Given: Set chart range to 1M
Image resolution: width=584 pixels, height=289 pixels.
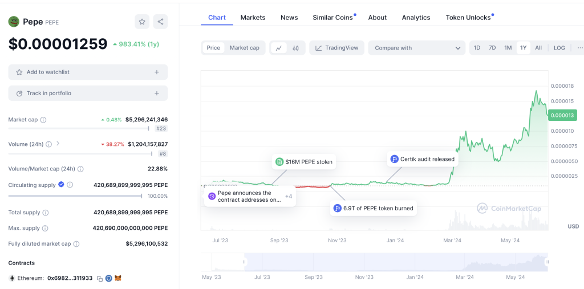Looking at the screenshot, I should pos(508,48).
